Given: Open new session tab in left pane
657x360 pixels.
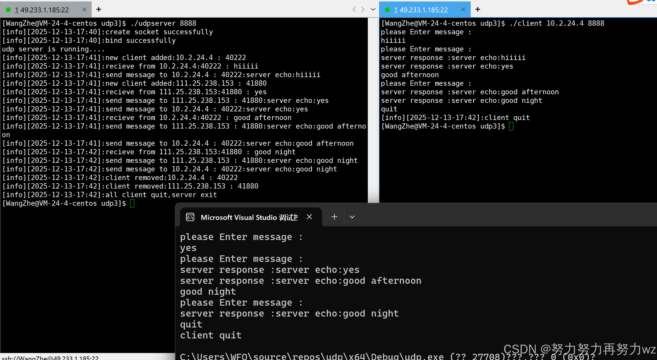Looking at the screenshot, I should [x=99, y=9].
